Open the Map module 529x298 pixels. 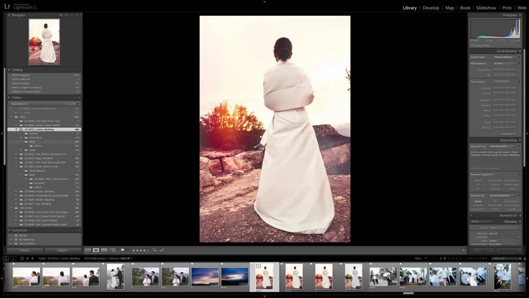450,8
